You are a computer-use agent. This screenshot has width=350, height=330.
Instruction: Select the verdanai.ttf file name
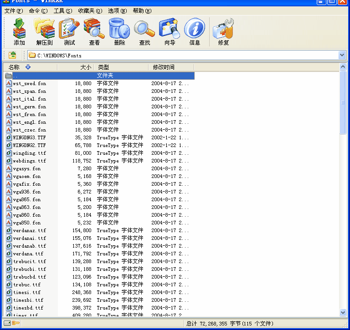(x=30, y=239)
